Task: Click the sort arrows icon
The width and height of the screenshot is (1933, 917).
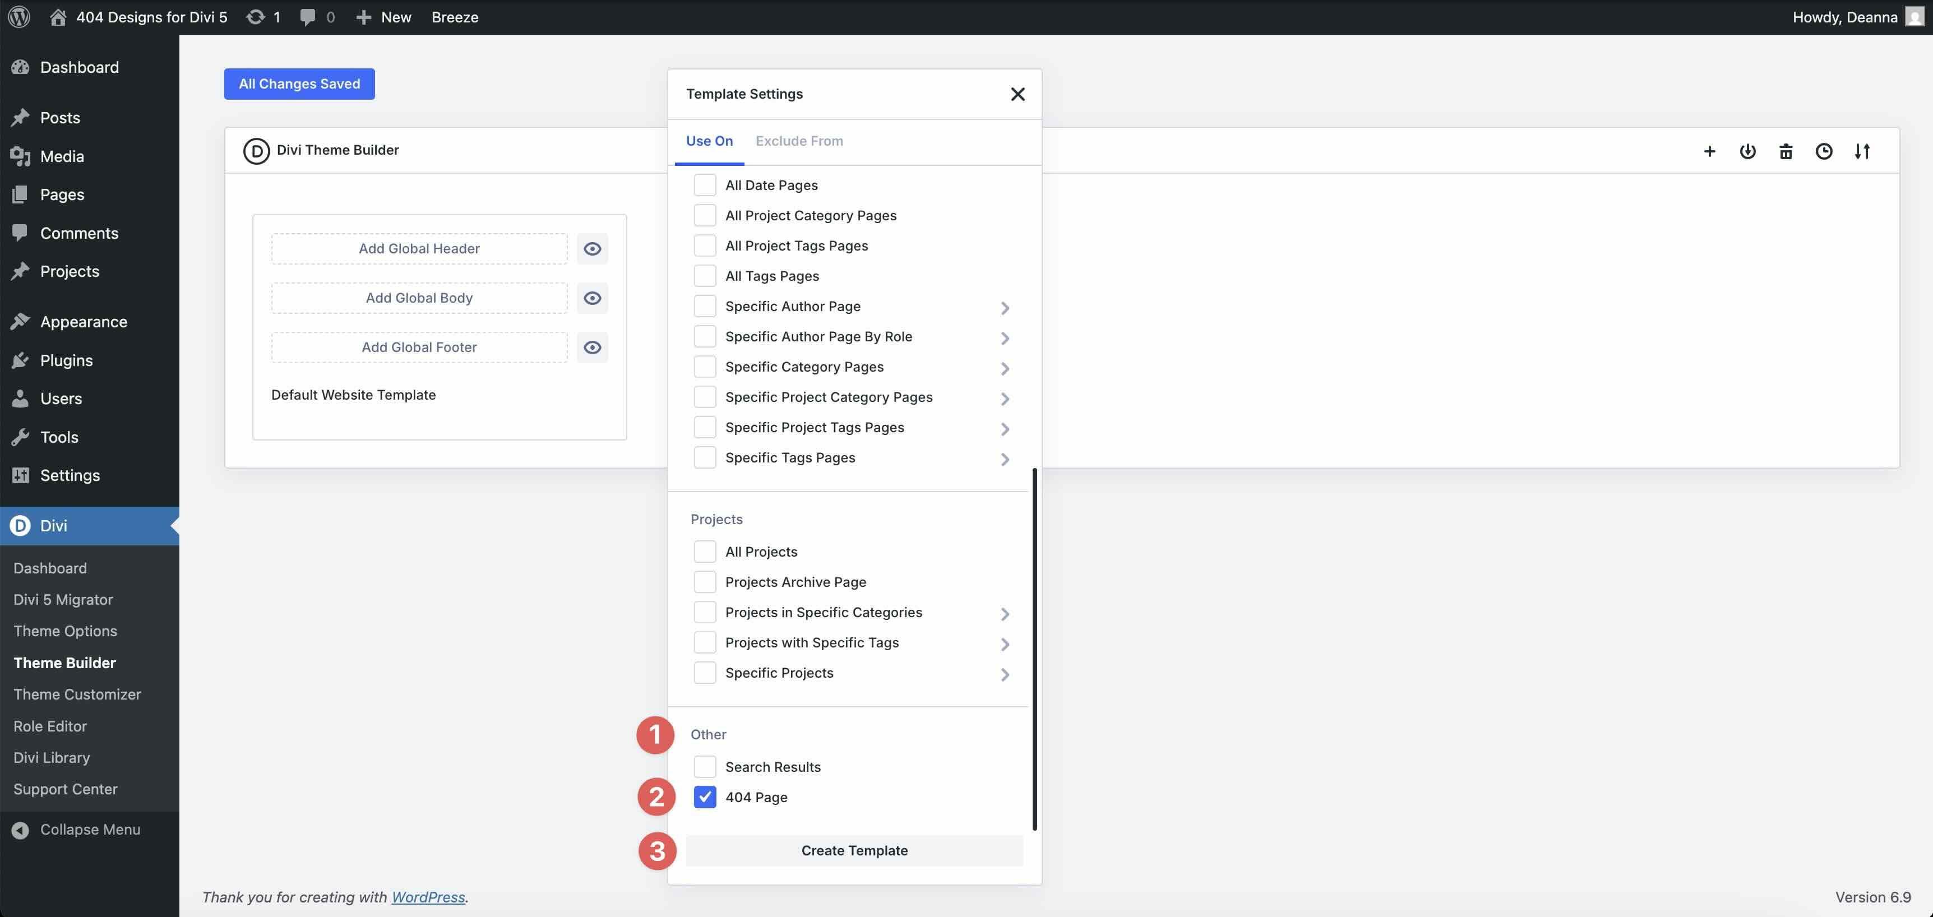Action: click(x=1863, y=151)
